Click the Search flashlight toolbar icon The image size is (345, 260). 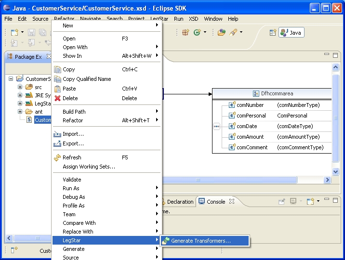(233, 32)
